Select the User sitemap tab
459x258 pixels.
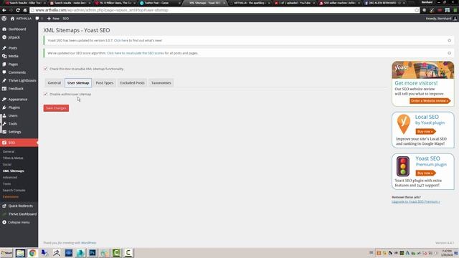coord(78,83)
